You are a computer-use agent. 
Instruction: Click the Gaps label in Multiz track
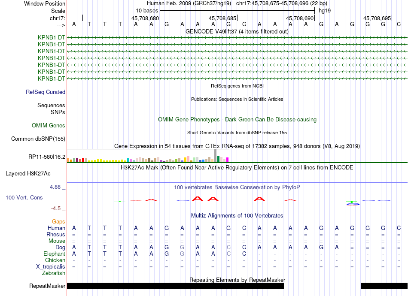click(58, 222)
